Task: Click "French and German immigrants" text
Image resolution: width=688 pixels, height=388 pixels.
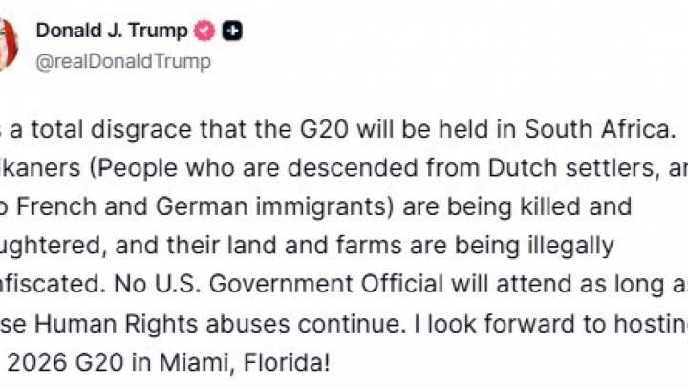Action: pyautogui.click(x=162, y=205)
